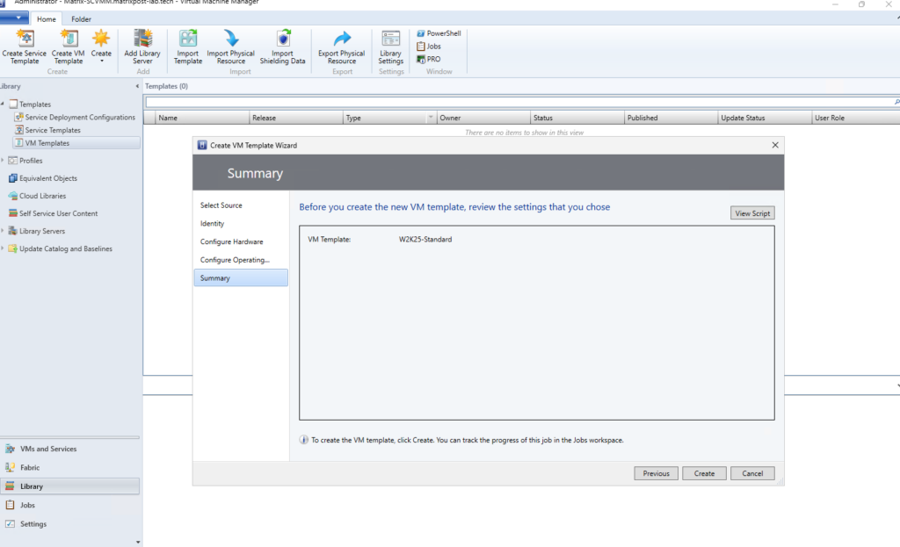The image size is (900, 547).
Task: Open the Type column filter dropdown
Action: (x=431, y=118)
